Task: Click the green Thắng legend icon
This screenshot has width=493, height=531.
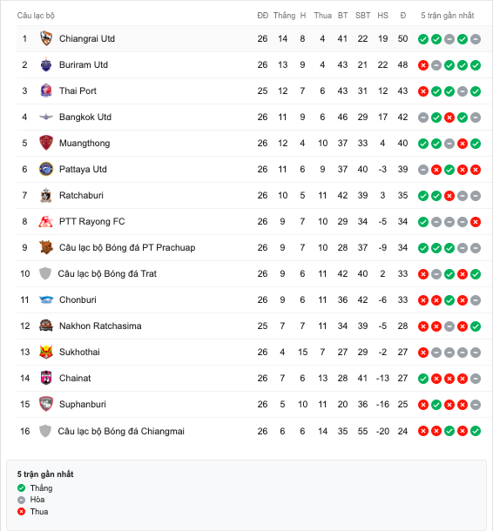Action: (22, 488)
